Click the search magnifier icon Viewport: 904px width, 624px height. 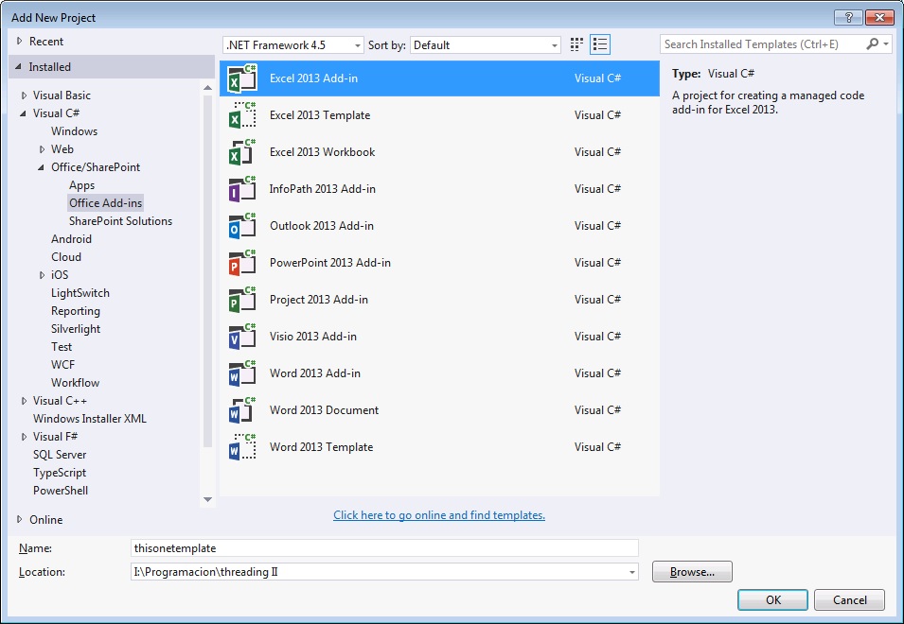873,43
